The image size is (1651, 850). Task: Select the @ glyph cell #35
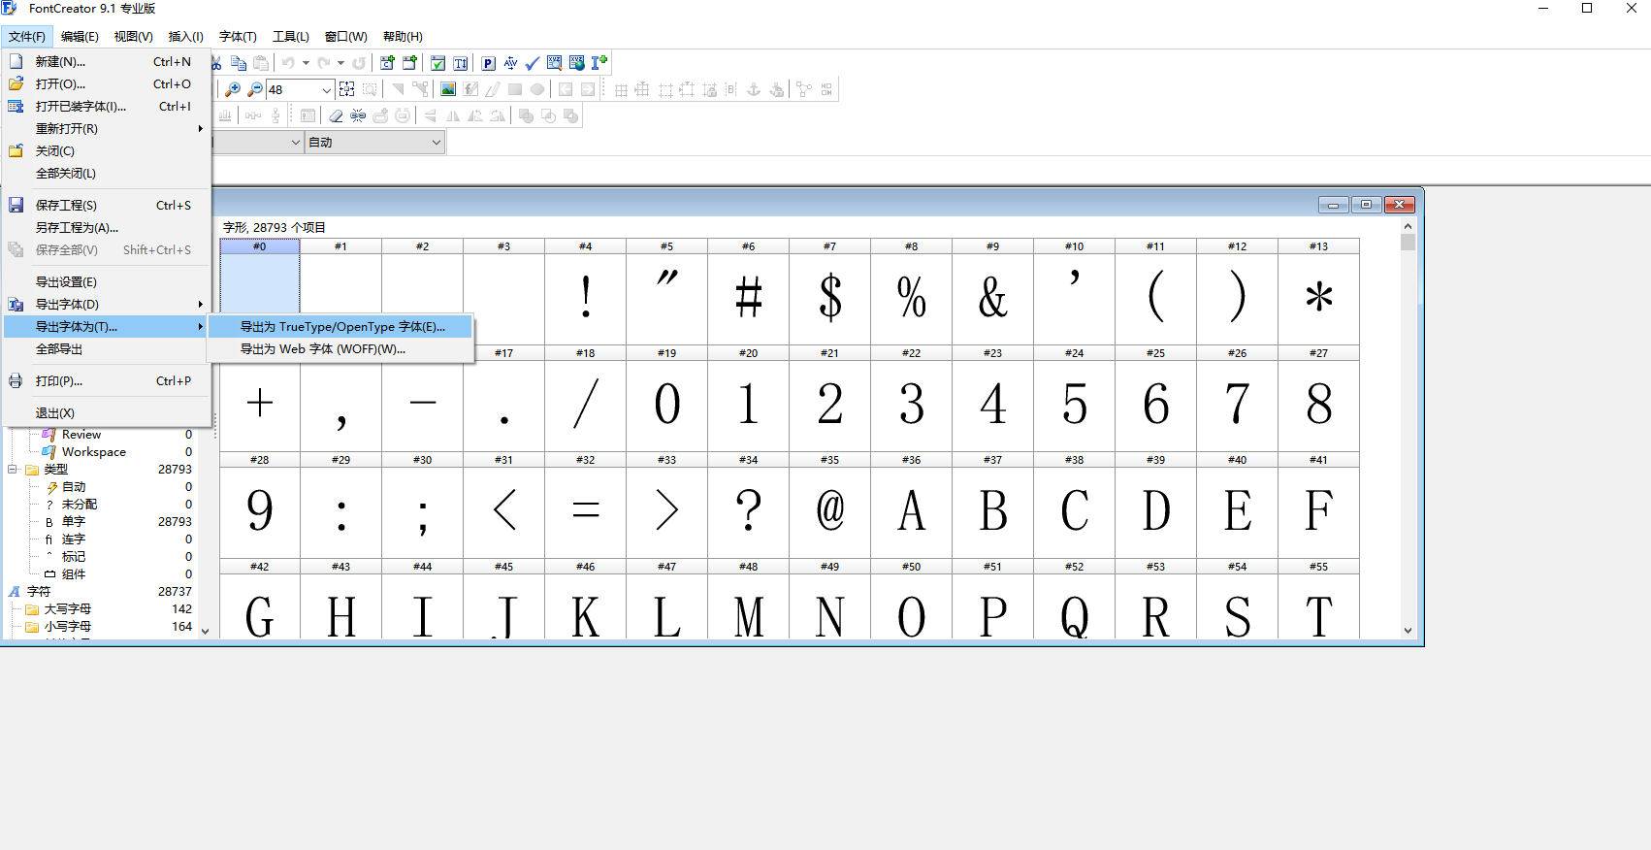(x=830, y=505)
